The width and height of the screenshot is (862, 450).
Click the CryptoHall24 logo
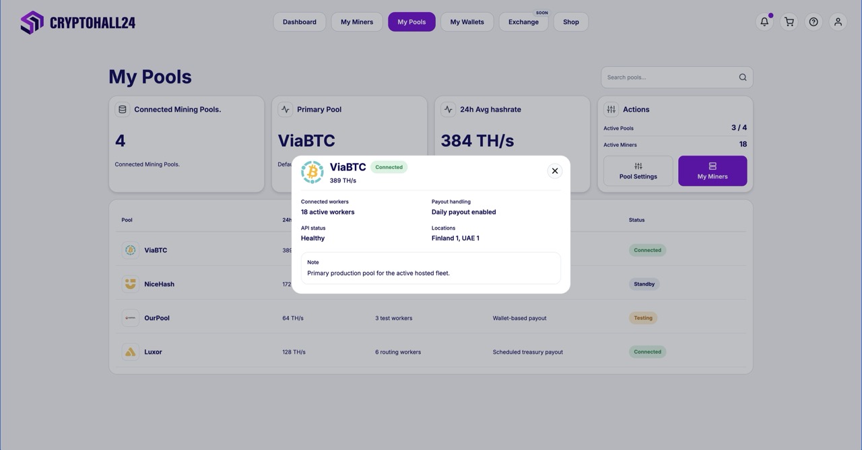coord(77,22)
